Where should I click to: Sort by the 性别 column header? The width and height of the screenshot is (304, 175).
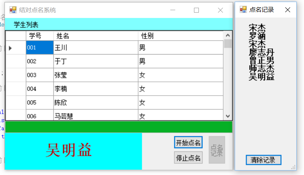coord(181,36)
